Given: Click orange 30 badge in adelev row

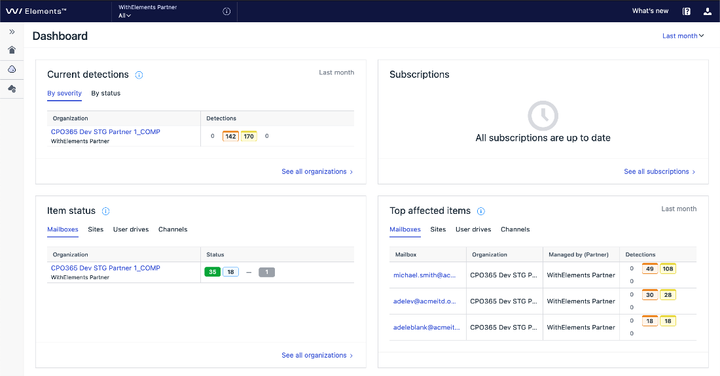Looking at the screenshot, I should coord(650,295).
